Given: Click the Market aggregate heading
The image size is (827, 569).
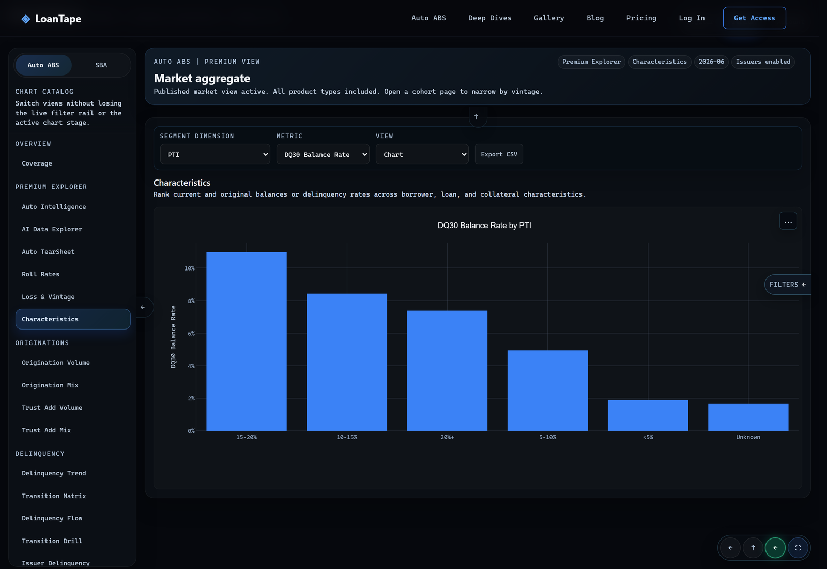Looking at the screenshot, I should [202, 79].
